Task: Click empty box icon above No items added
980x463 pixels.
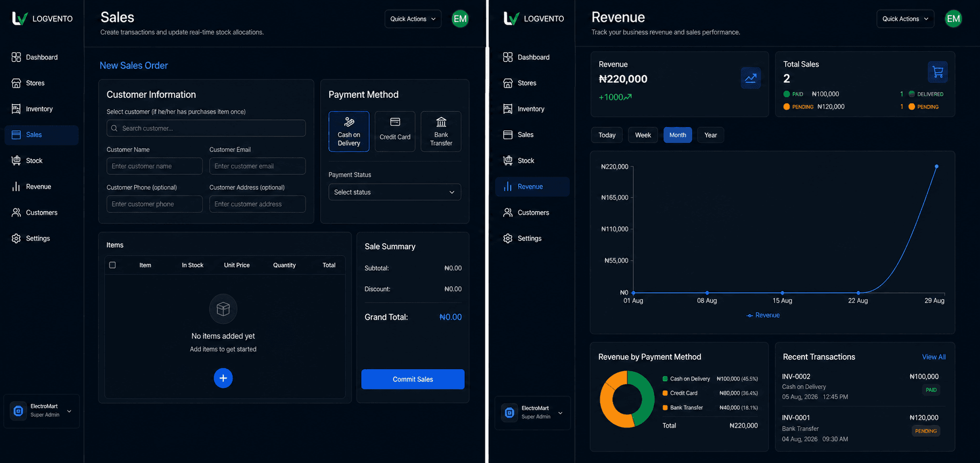Action: 223,309
